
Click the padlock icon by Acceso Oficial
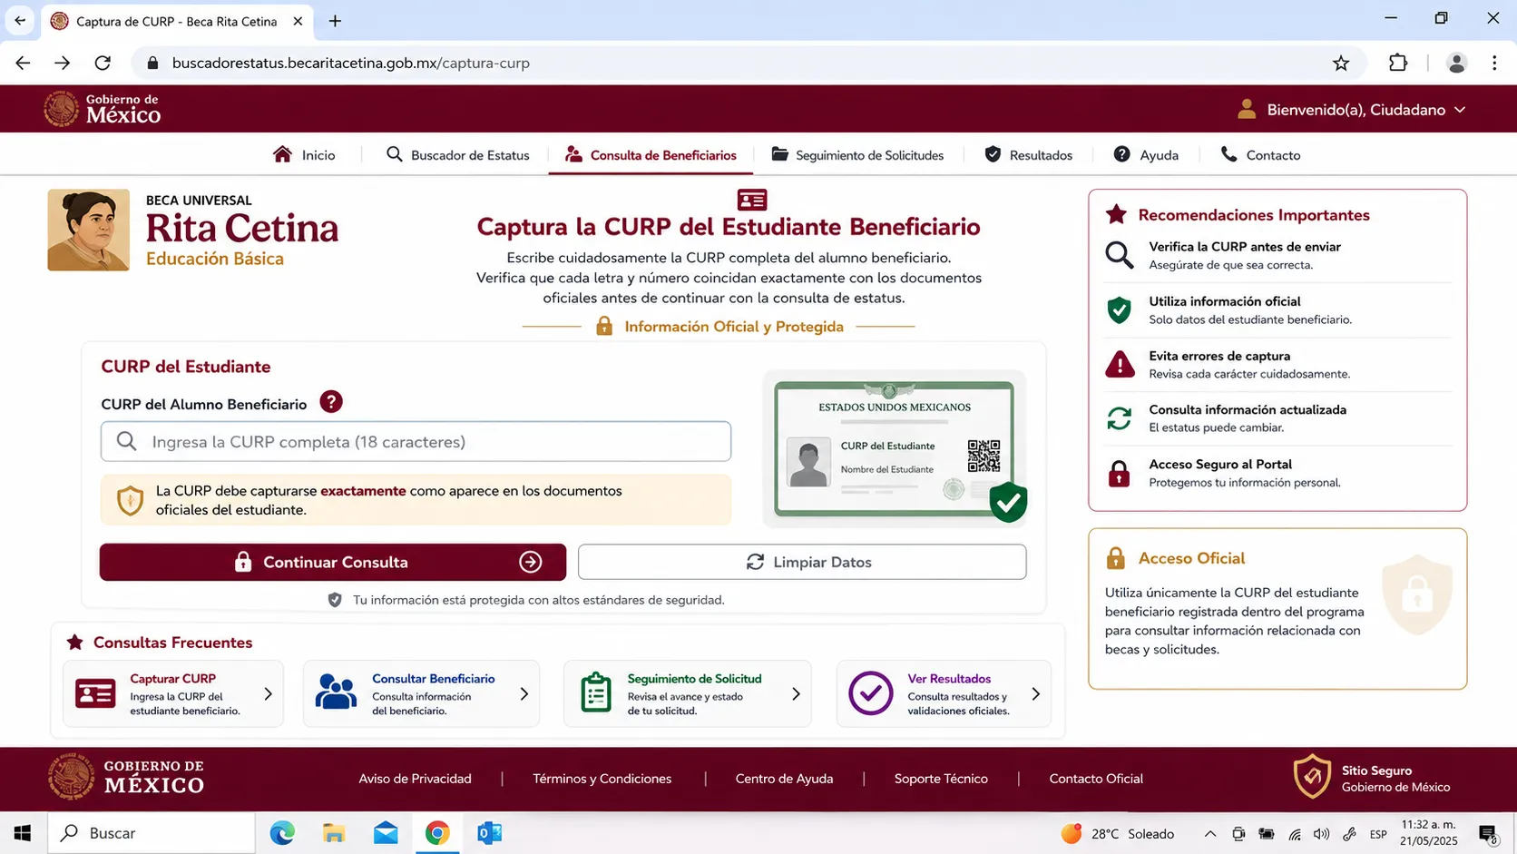click(x=1116, y=558)
